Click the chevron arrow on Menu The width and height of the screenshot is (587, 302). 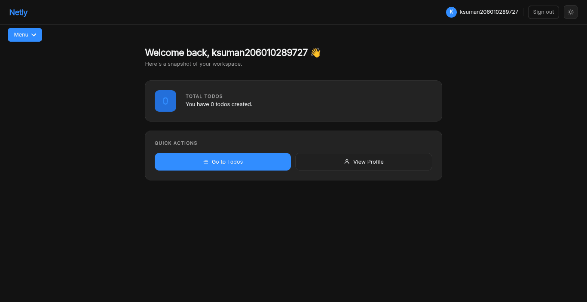pyautogui.click(x=34, y=35)
